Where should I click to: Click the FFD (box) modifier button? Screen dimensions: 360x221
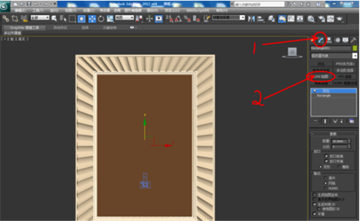[x=345, y=64]
